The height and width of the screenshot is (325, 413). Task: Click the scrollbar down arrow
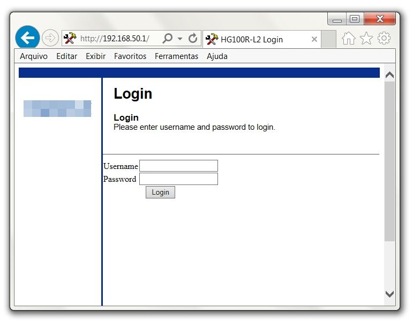pyautogui.click(x=389, y=294)
